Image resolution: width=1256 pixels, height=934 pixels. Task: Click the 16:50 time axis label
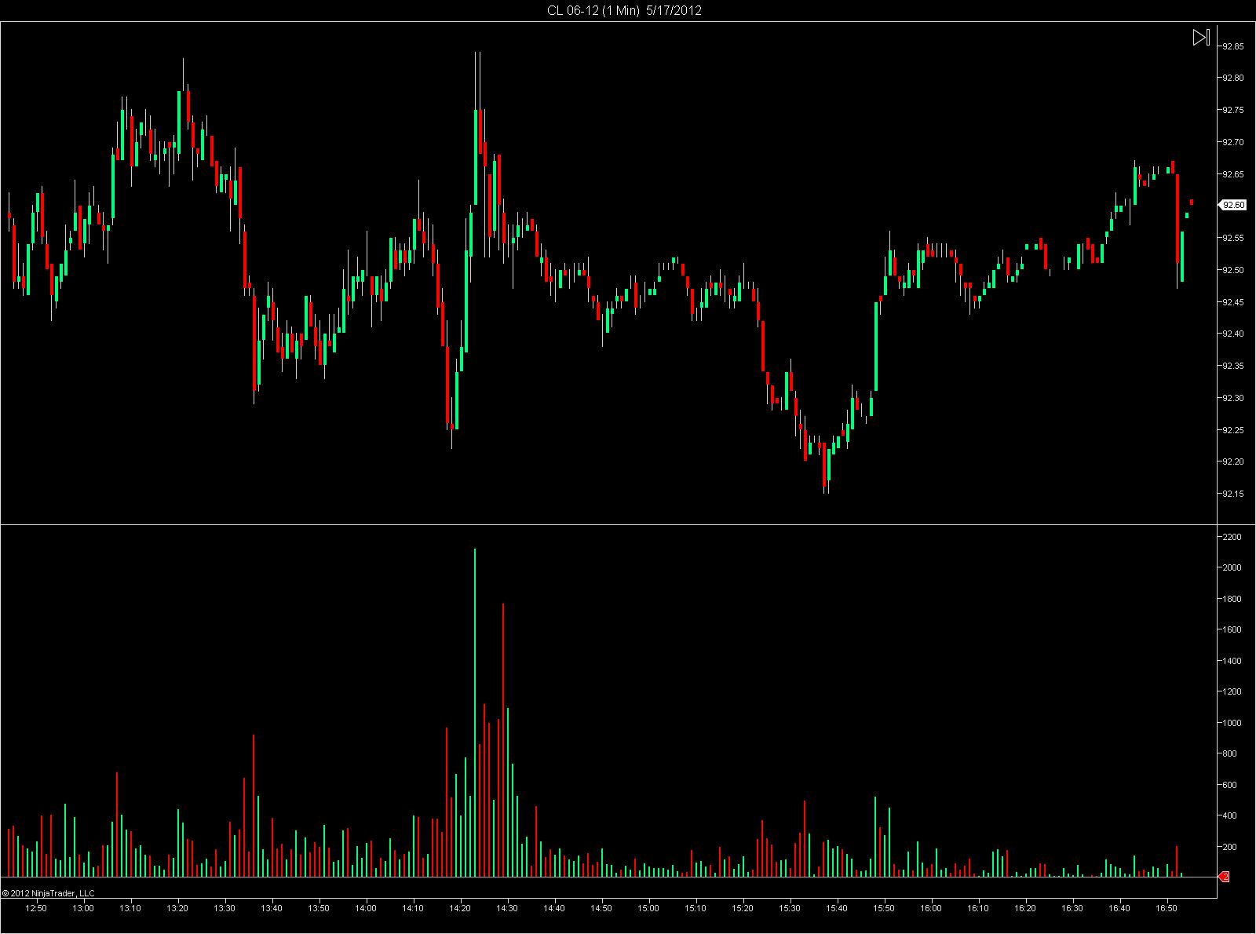pos(1167,908)
